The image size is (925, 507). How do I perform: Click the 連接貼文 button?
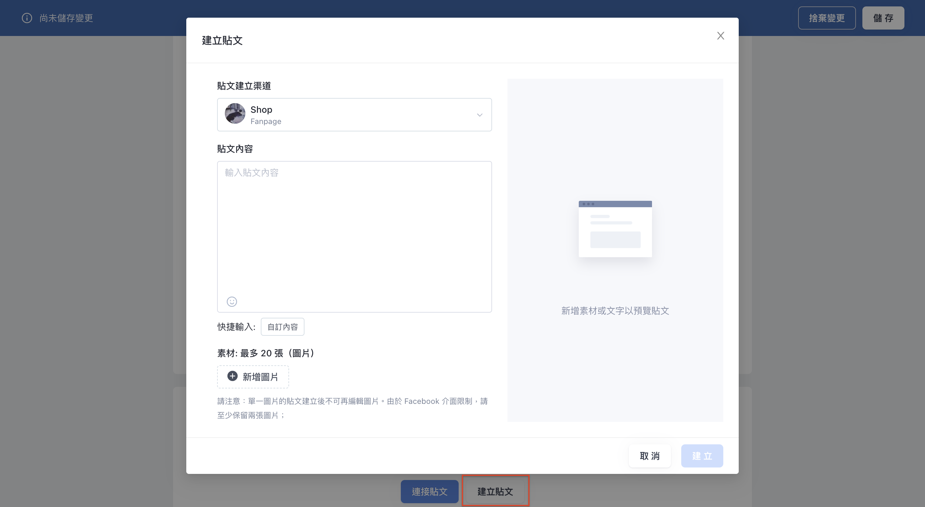click(x=429, y=492)
